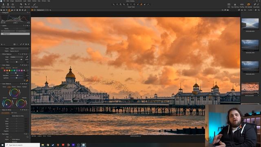This screenshot has width=261, height=147.
Task: Collapse the Color Balance panel
Action: point(1,84)
